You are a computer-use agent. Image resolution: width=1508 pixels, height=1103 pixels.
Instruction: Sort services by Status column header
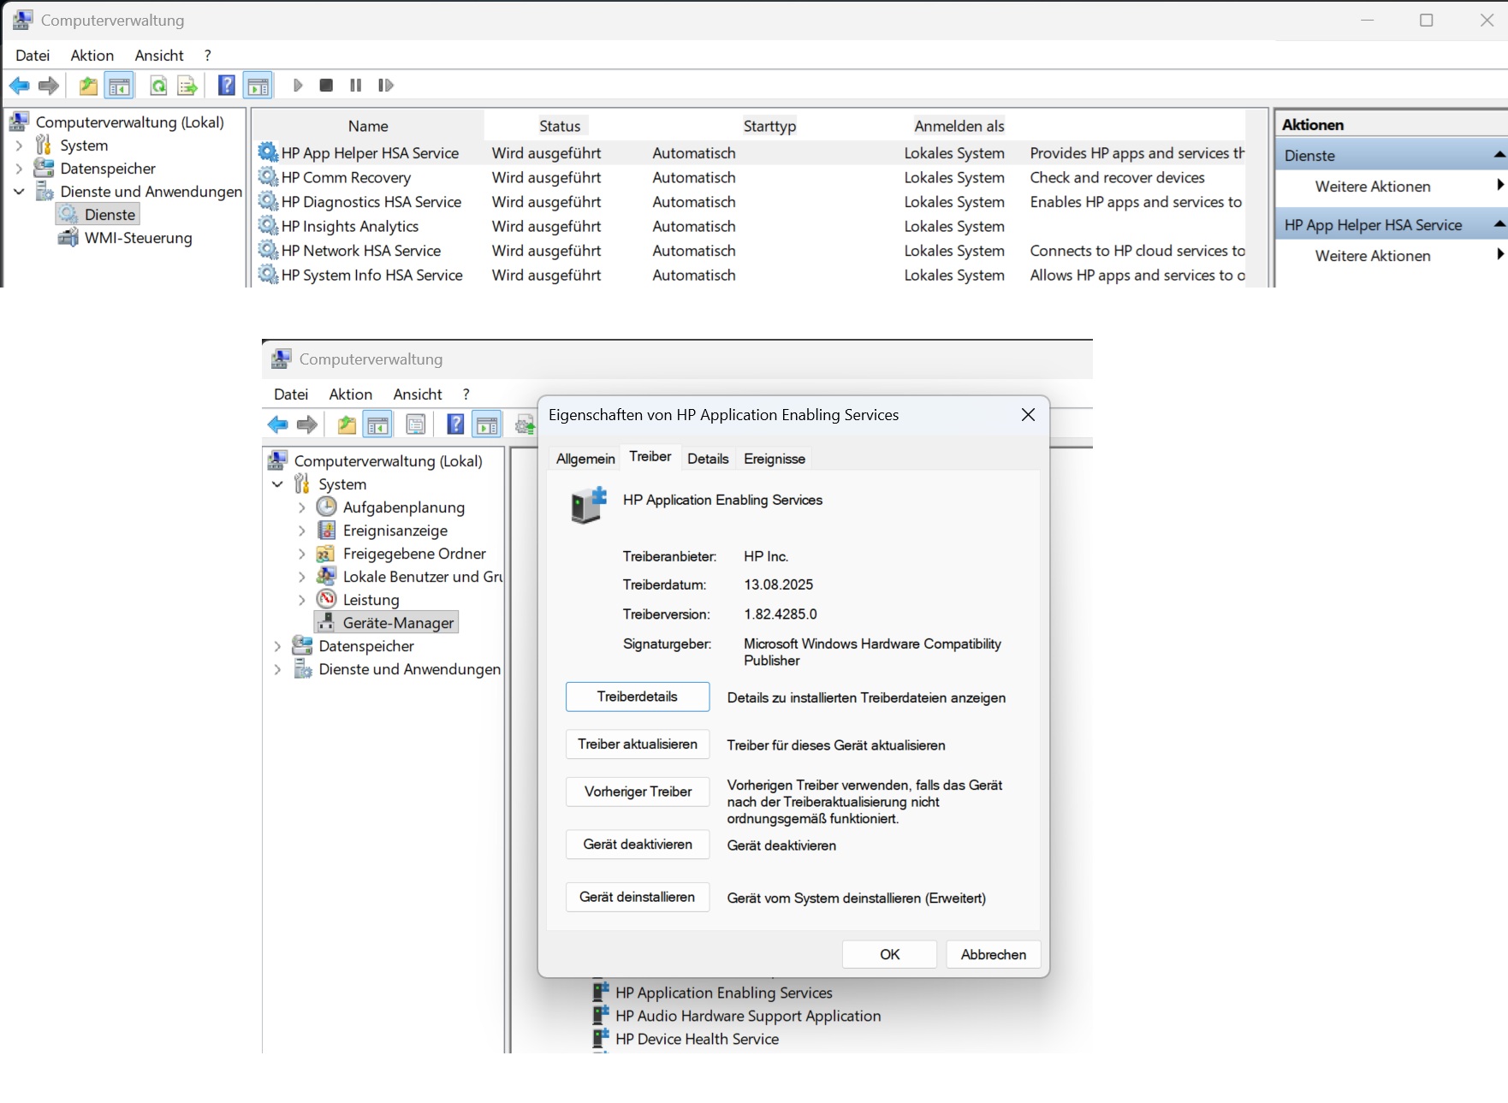pos(560,126)
